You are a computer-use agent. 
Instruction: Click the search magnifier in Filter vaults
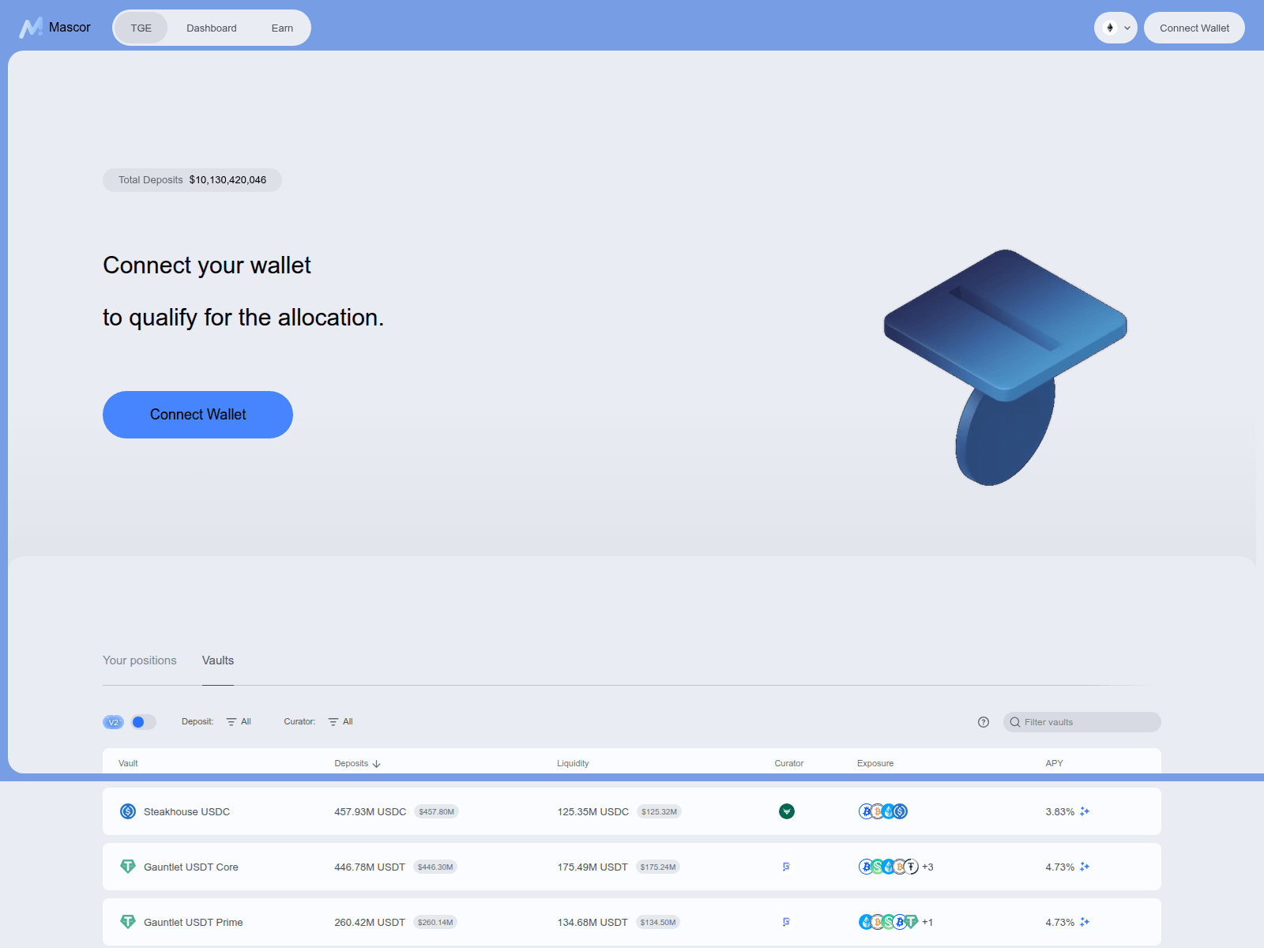[1014, 722]
